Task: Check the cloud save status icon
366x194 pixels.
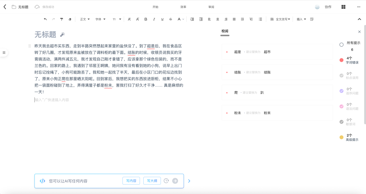Action: click(x=37, y=7)
